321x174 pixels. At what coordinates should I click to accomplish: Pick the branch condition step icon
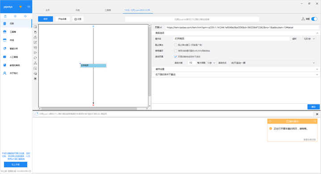(x=35, y=63)
